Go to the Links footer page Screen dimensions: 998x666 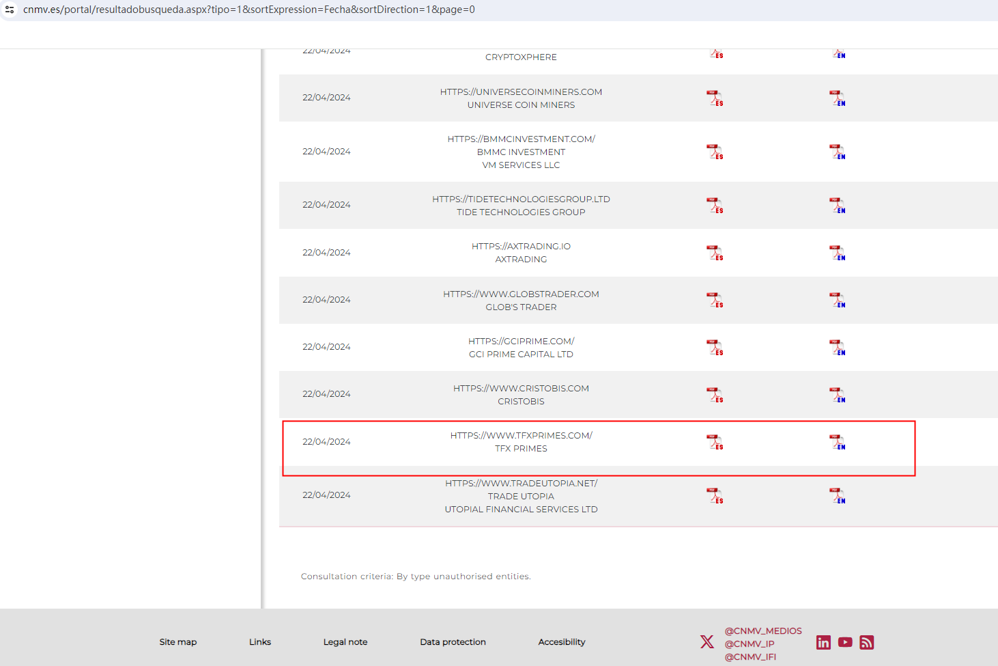pyautogui.click(x=260, y=642)
